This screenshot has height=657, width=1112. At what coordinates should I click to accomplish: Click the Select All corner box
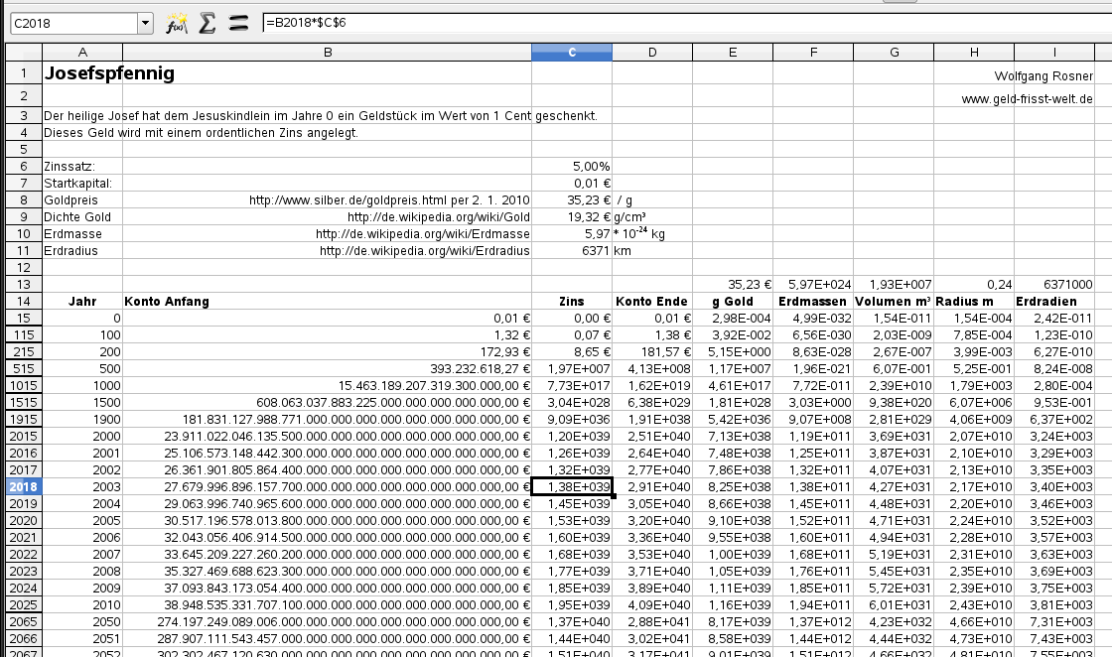pyautogui.click(x=23, y=53)
